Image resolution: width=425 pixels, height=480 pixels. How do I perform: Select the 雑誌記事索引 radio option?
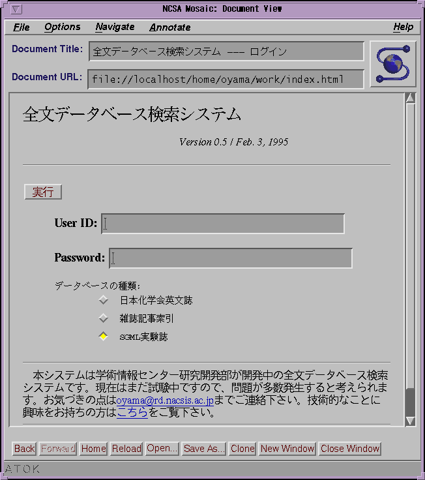(104, 318)
